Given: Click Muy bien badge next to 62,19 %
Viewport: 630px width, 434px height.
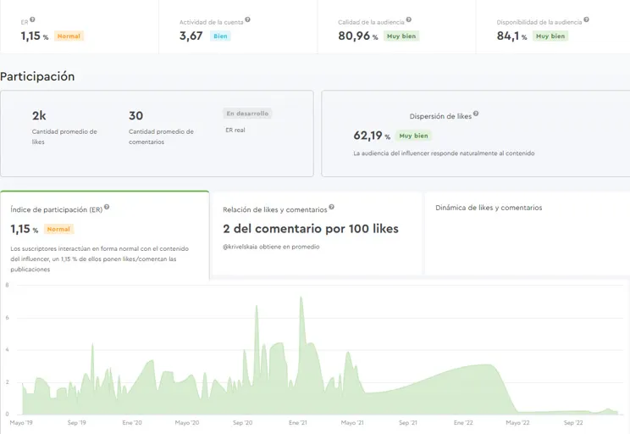Looking at the screenshot, I should coord(413,136).
